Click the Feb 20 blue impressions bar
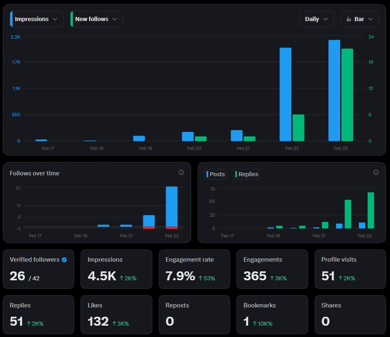This screenshot has height=337, width=390. (x=188, y=136)
